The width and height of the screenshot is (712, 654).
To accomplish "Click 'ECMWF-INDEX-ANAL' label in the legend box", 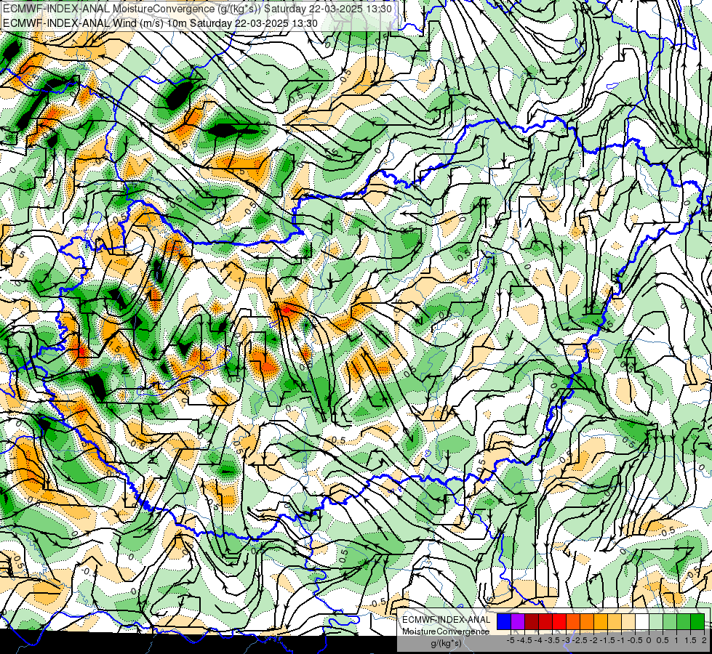I will (x=446, y=620).
